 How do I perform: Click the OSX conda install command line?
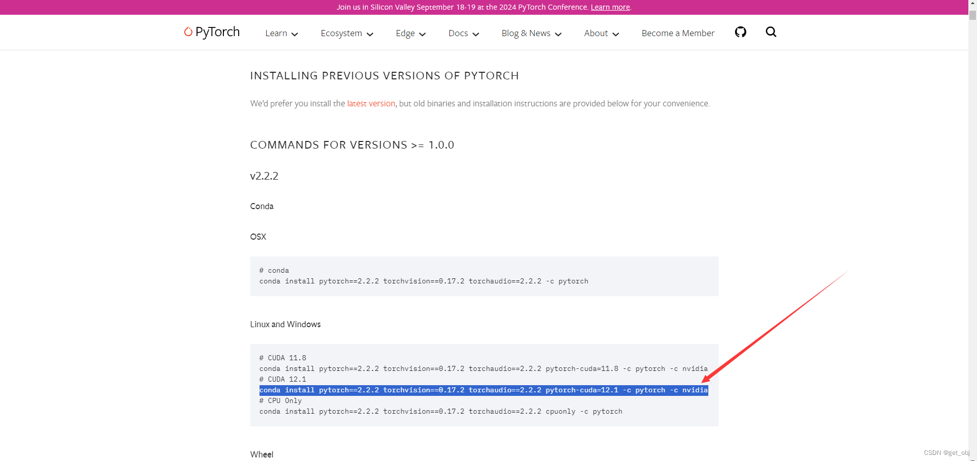[424, 281]
